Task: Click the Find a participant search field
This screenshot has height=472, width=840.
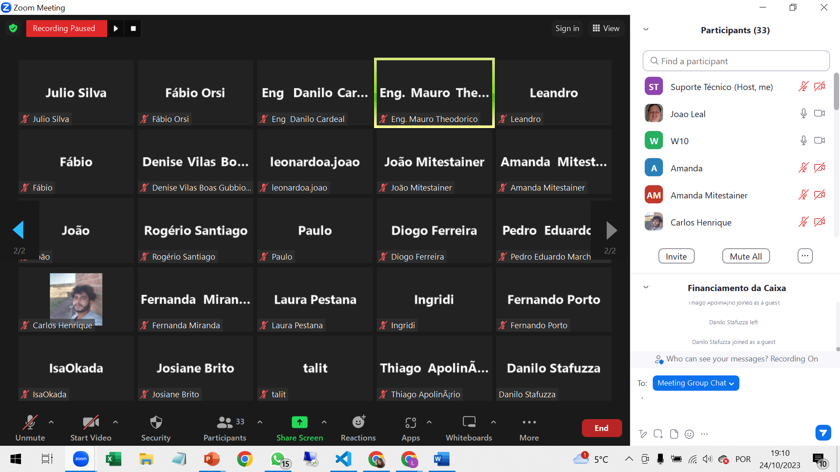Action: click(x=736, y=61)
